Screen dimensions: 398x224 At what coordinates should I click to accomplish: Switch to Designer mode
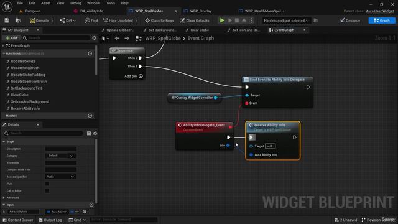pyautogui.click(x=350, y=21)
